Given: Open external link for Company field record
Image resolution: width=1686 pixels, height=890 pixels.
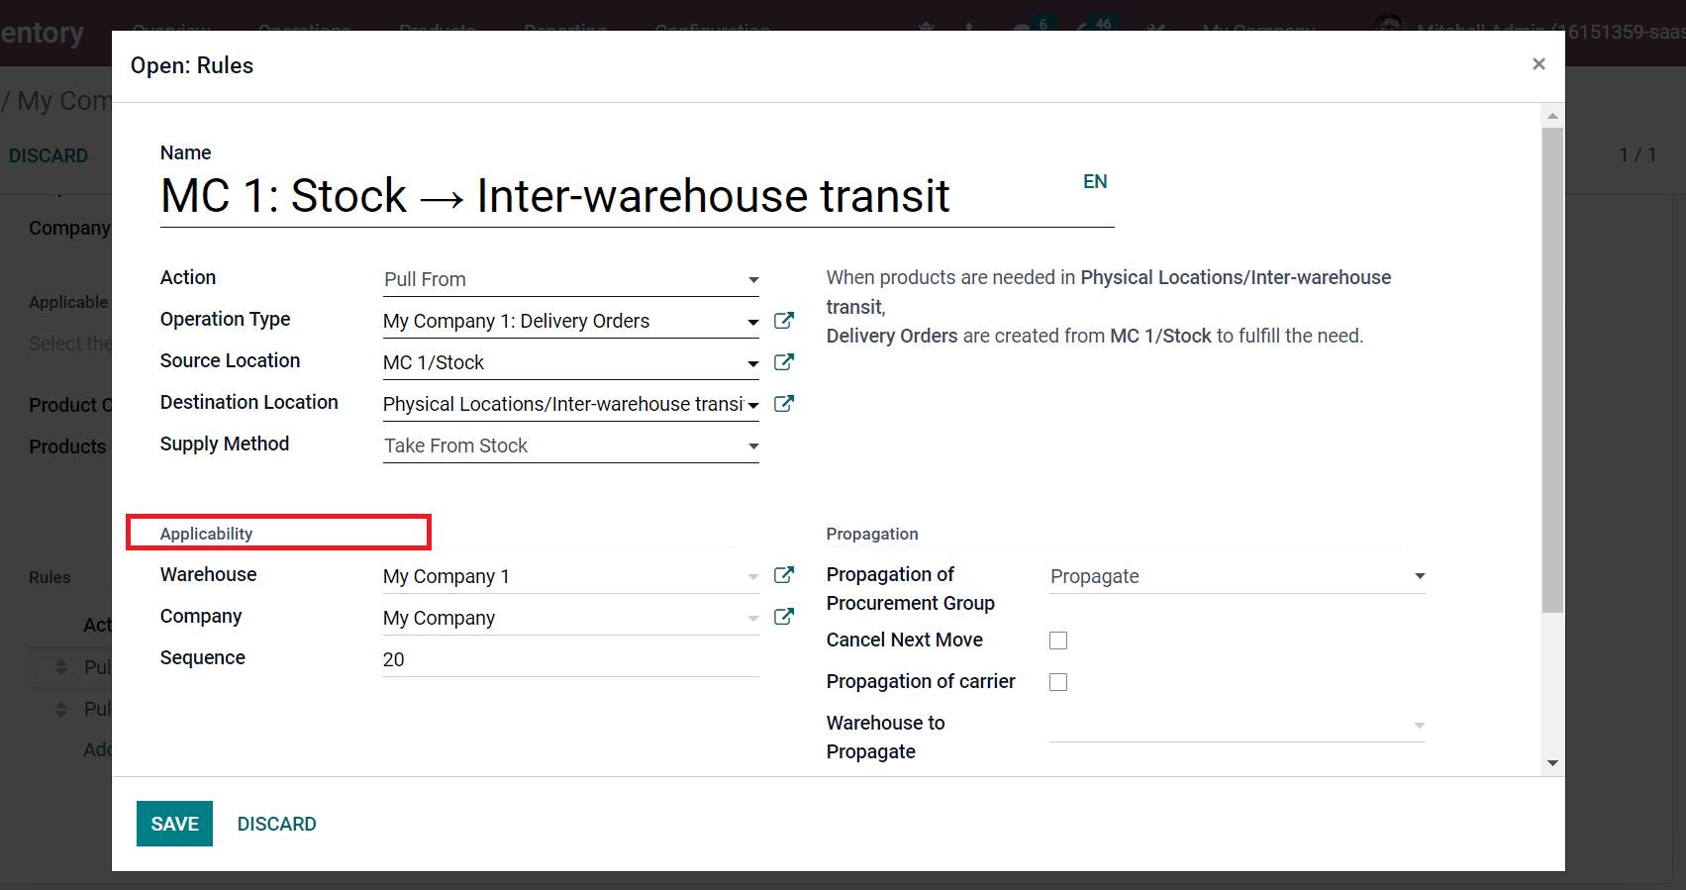Looking at the screenshot, I should (x=784, y=617).
